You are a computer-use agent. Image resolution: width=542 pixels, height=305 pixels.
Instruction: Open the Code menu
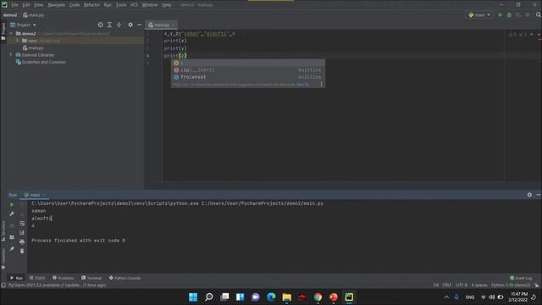75,5
